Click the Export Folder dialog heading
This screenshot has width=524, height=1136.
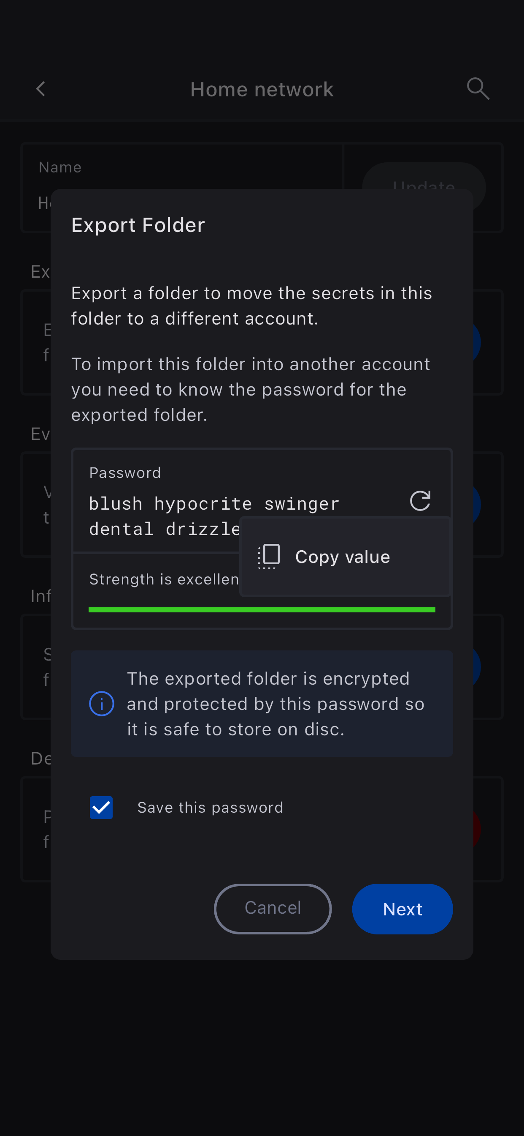coord(138,225)
